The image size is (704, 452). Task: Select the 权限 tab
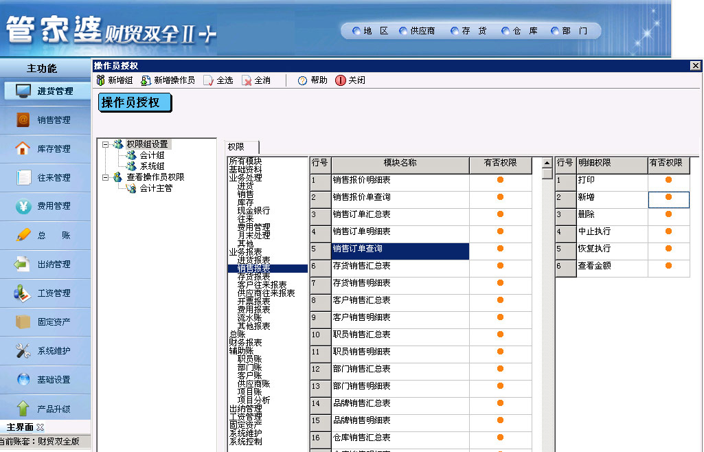click(x=241, y=147)
